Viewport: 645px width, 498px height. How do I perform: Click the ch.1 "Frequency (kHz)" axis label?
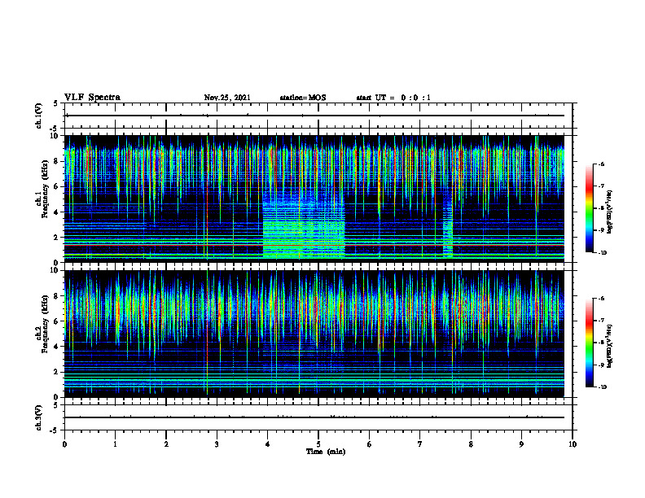coord(45,189)
